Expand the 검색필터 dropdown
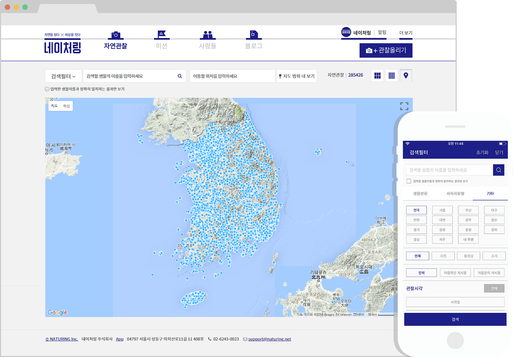This screenshot has height=357, width=514. click(63, 76)
